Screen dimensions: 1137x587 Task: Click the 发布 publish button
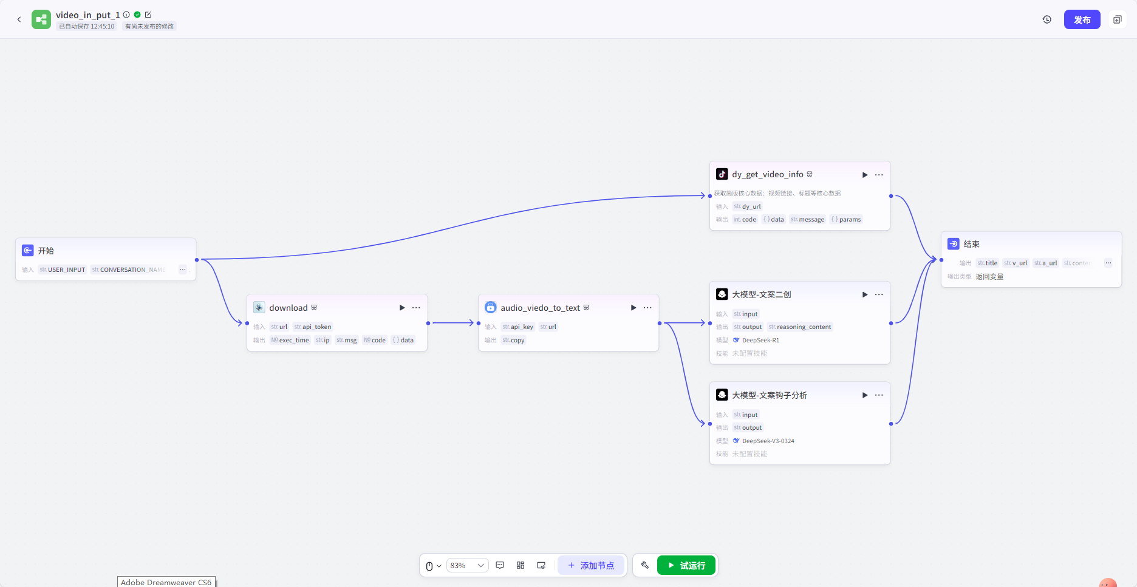(1082, 19)
